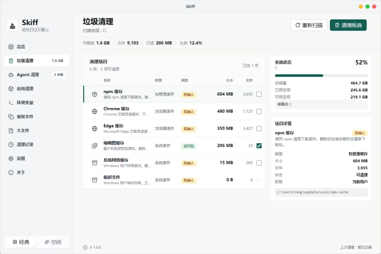Check the Edge 缓存 checkbox
Viewport: 381px width, 254px height.
[259, 128]
